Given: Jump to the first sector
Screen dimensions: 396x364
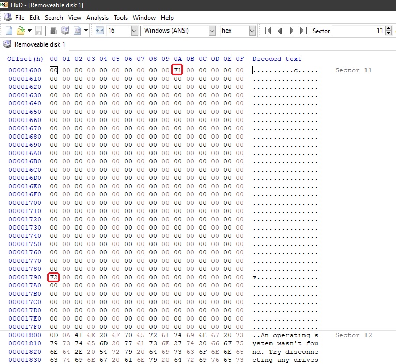Looking at the screenshot, I should (268, 31).
